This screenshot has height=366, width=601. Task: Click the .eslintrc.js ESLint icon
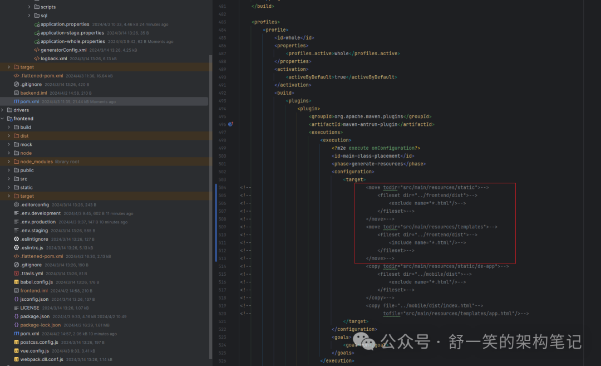(16, 247)
